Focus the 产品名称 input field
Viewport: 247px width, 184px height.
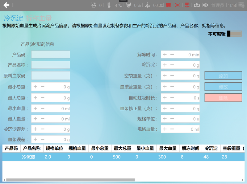(x=51, y=65)
